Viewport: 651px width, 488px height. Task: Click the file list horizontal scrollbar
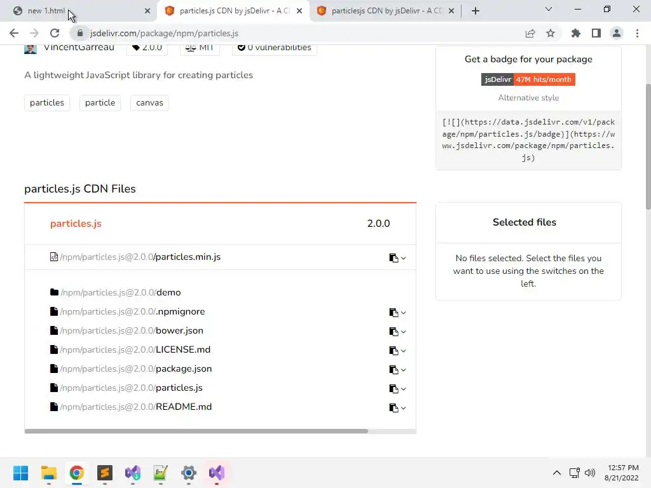pyautogui.click(x=196, y=431)
